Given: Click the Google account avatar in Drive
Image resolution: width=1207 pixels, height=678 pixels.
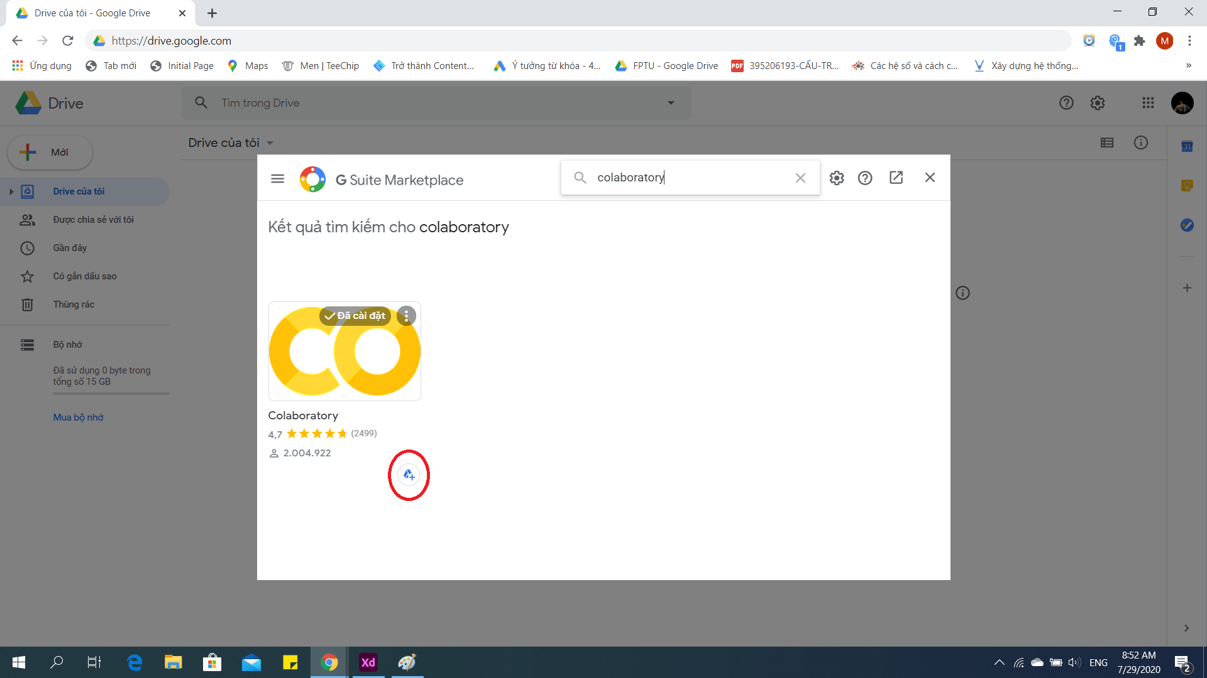Looking at the screenshot, I should pyautogui.click(x=1182, y=103).
